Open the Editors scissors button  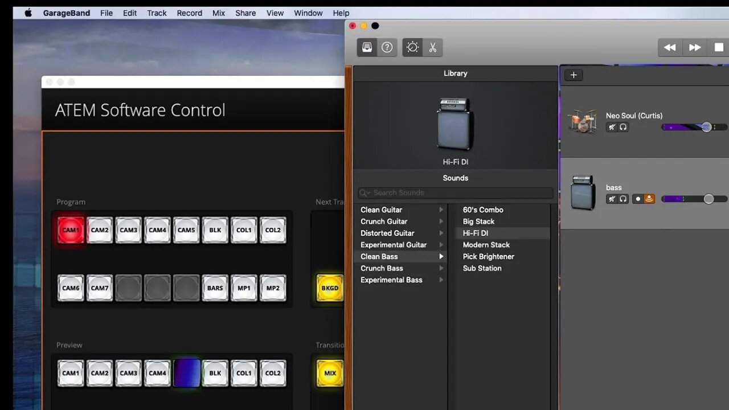pyautogui.click(x=433, y=47)
